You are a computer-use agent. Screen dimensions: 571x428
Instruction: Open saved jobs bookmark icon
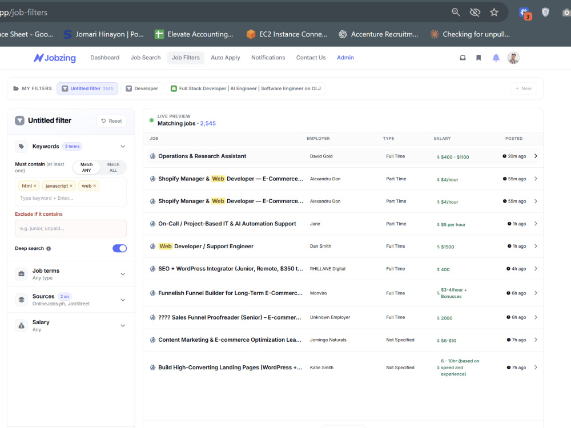click(478, 58)
